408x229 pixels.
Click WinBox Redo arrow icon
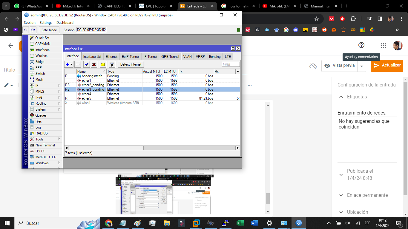point(33,30)
